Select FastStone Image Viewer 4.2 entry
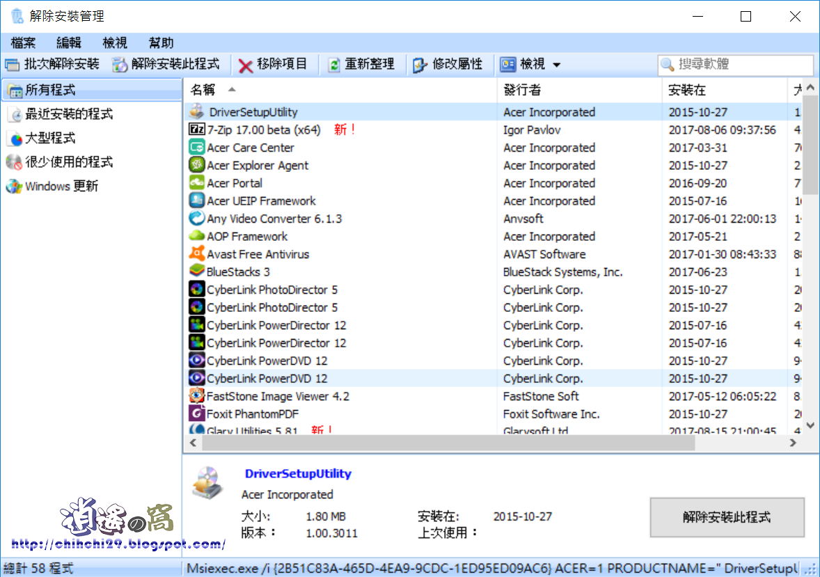This screenshot has height=577, width=820. (x=278, y=397)
